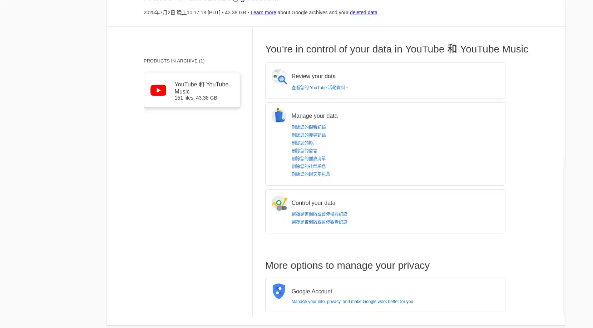
Task: Open 選擇是否開啟或暫停搜尋記錄 link
Action: coord(319,214)
